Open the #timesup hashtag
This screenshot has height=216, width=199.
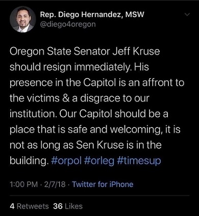pyautogui.click(x=139, y=161)
